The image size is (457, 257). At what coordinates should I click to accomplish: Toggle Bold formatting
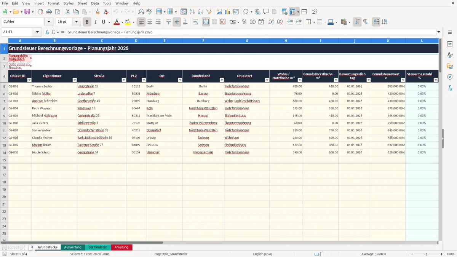click(87, 22)
